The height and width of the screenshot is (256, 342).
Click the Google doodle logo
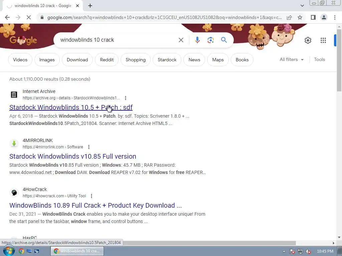pyautogui.click(x=23, y=40)
